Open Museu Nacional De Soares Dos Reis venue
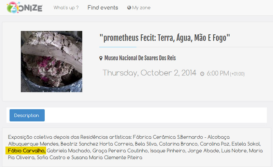 pyautogui.click(x=140, y=58)
